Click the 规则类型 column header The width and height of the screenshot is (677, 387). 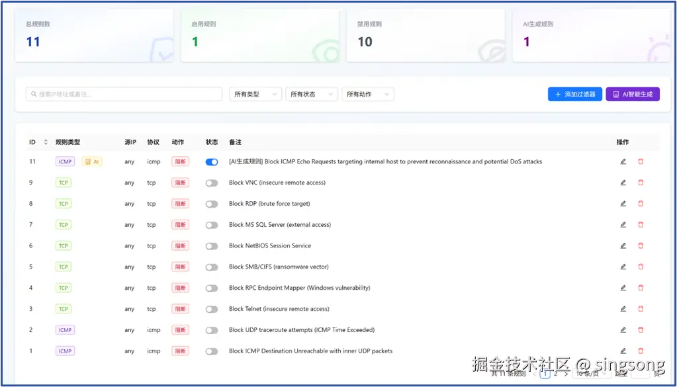(x=68, y=142)
